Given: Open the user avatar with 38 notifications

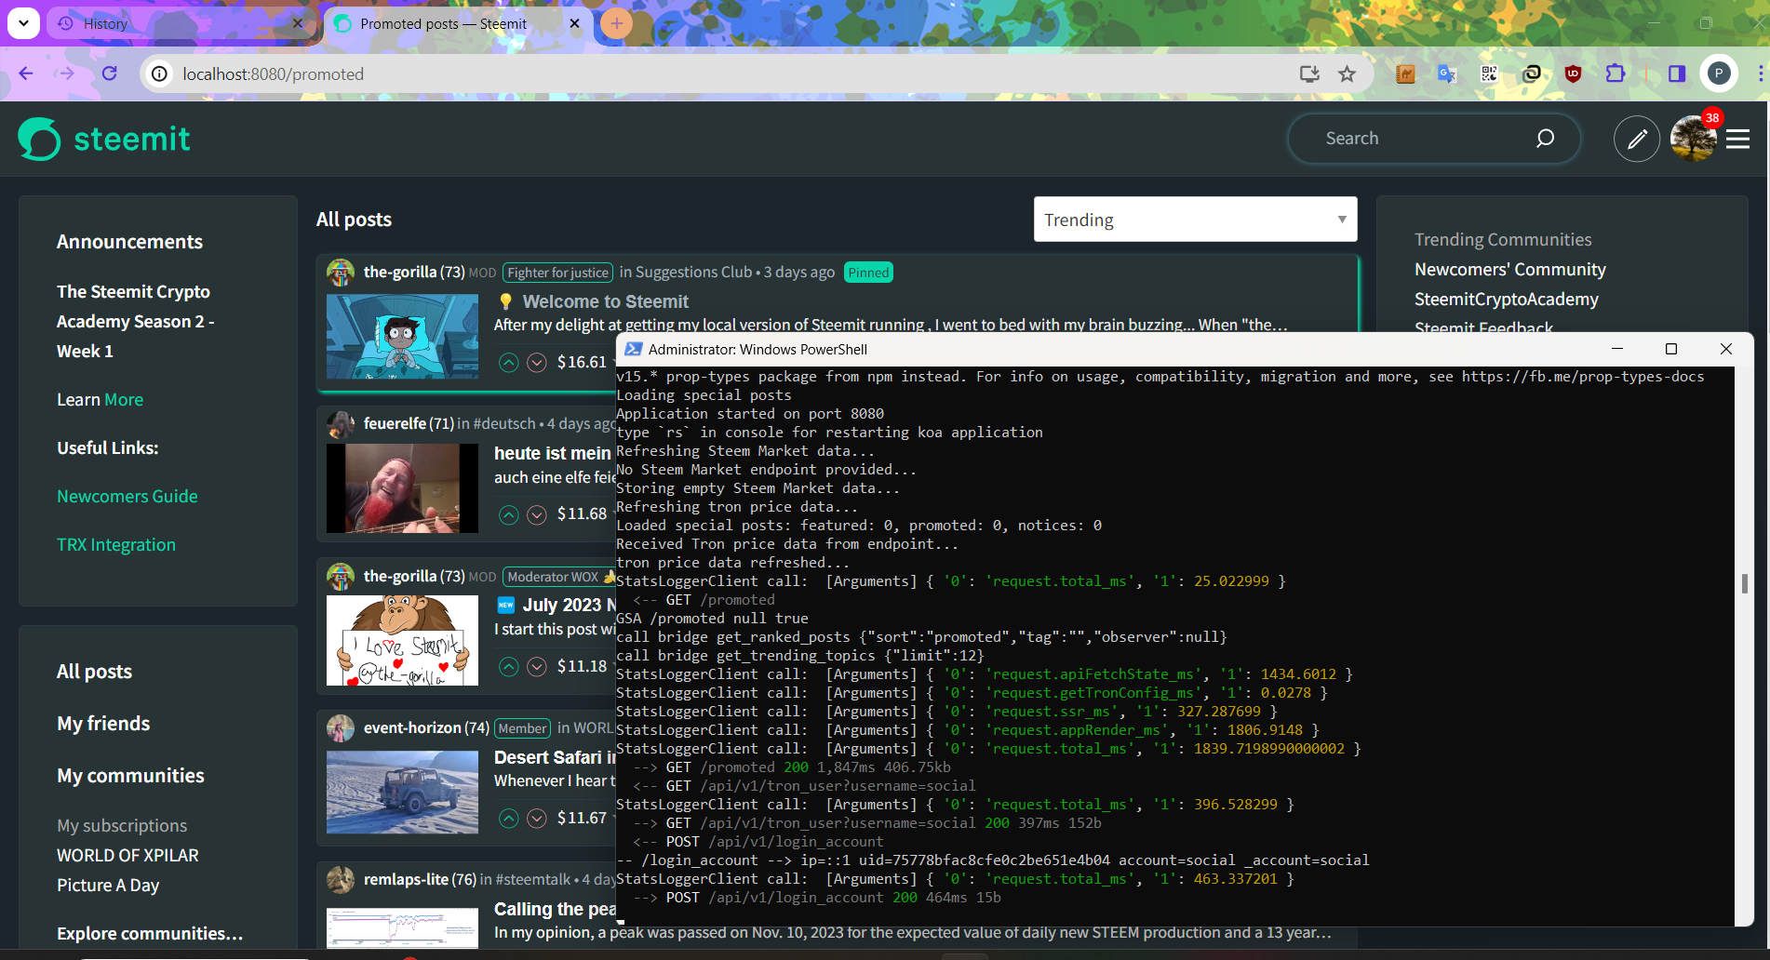Looking at the screenshot, I should coord(1694,140).
